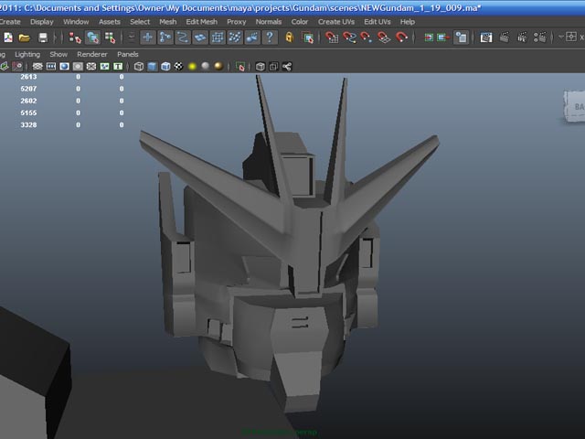585x439 pixels.
Task: Click the outputs from selected object icon
Action: 442,37
